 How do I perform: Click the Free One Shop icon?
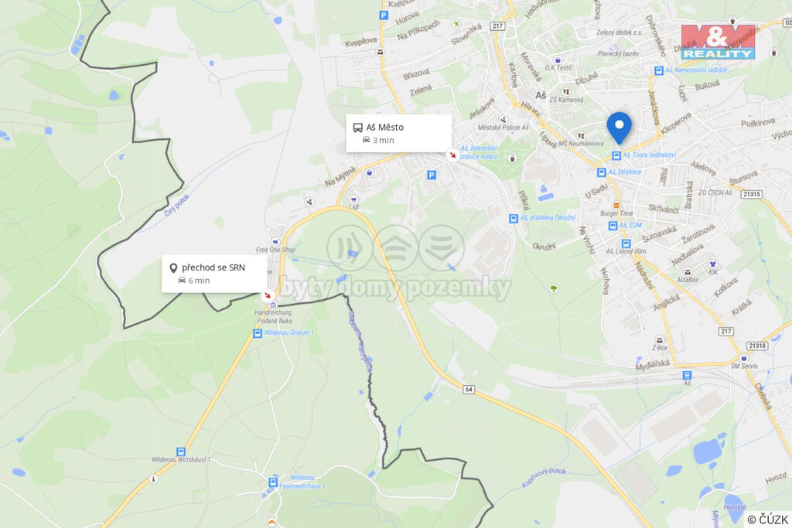tap(275, 242)
